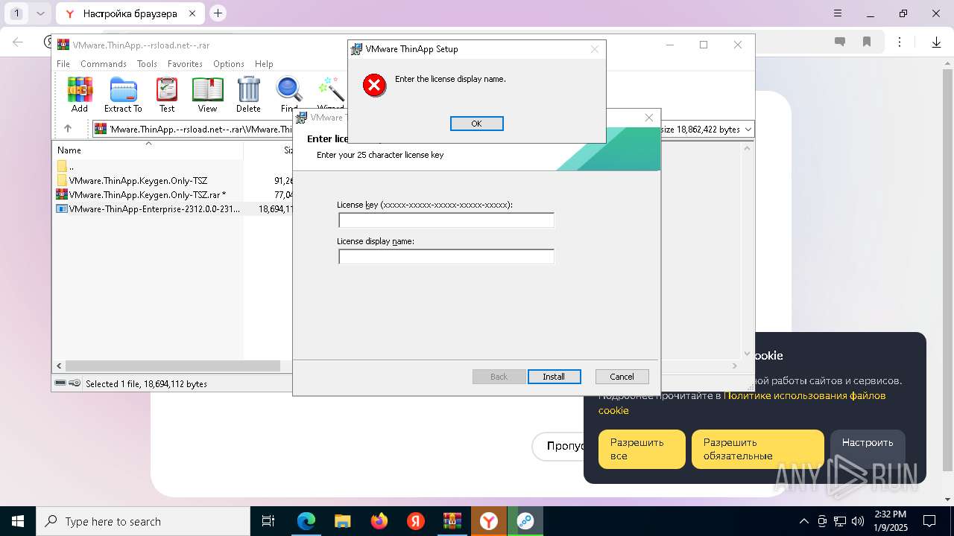
Task: Click the Extract To toolbar icon
Action: point(123,95)
